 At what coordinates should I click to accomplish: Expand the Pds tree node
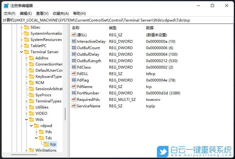point(36,132)
